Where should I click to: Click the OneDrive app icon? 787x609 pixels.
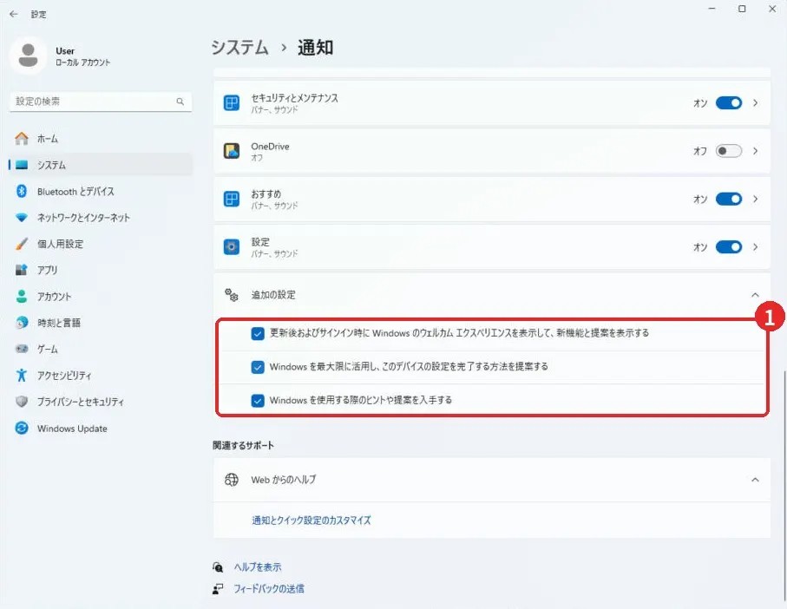click(x=232, y=151)
